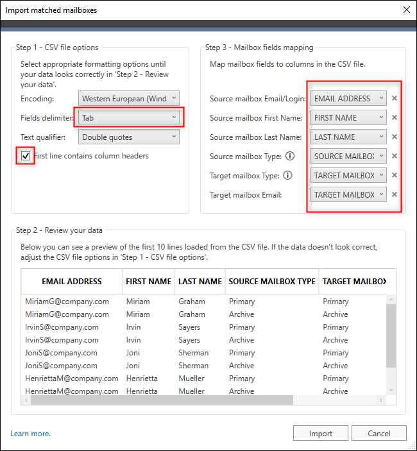Show info about Target mailbox Type

[287, 175]
